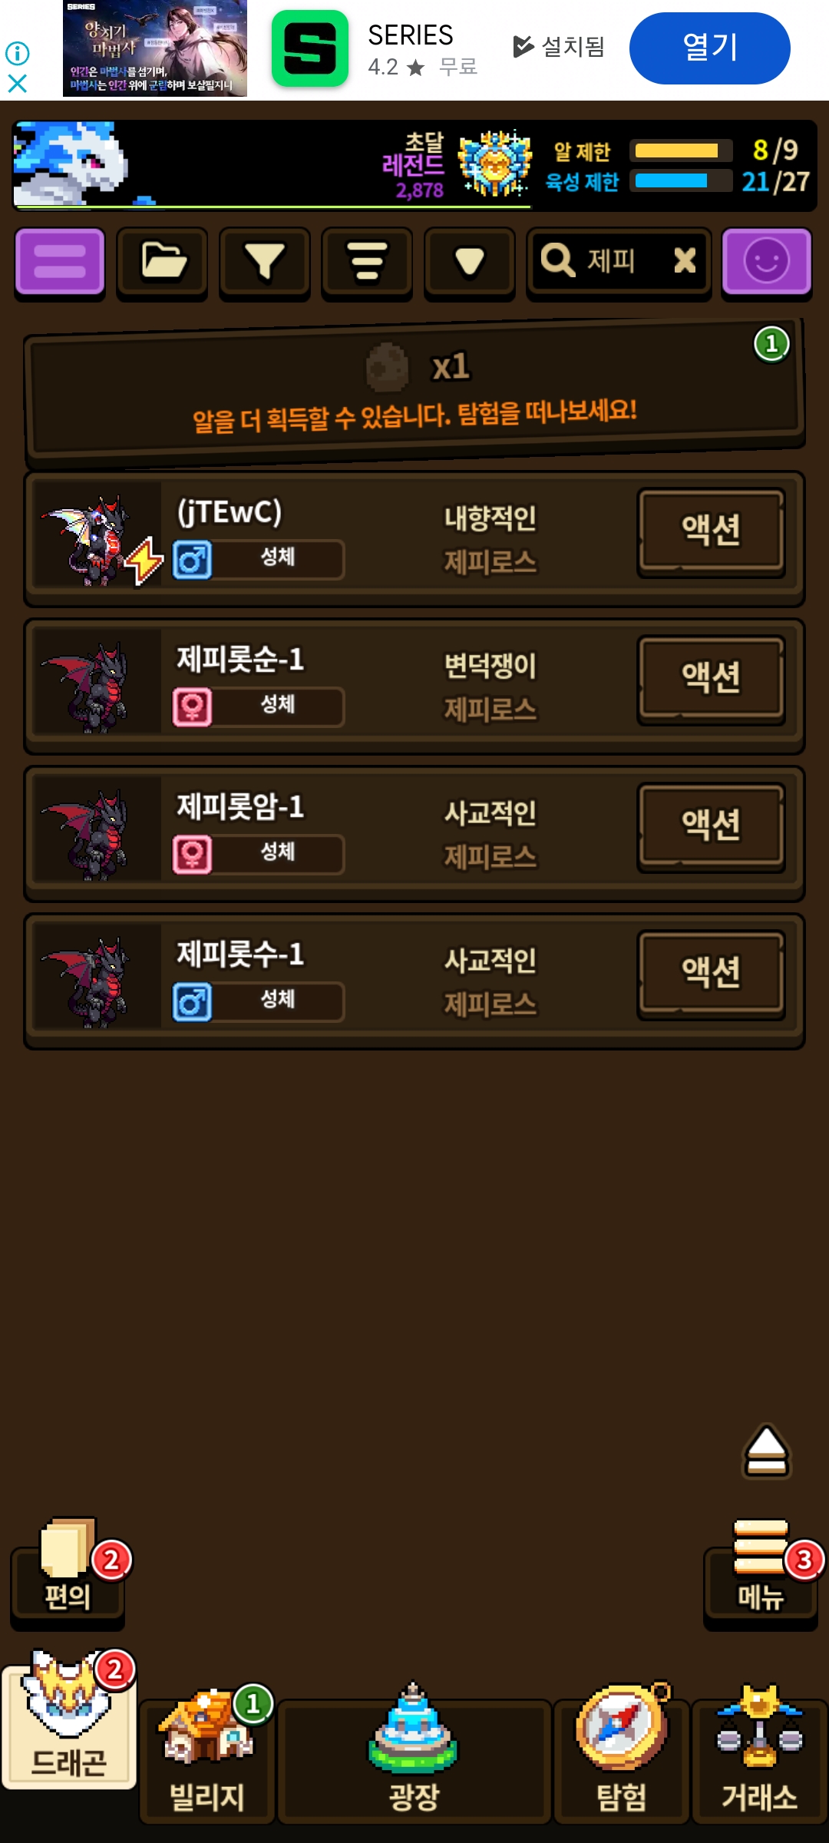
Task: Select the 제피롯암-1 dragon thumbnail
Action: [x=95, y=834]
